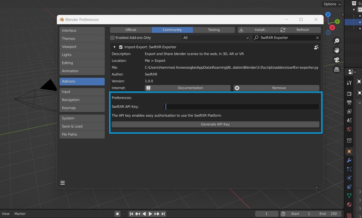Switch to the Official add-ons tab
The image size is (362, 218).
131,30
